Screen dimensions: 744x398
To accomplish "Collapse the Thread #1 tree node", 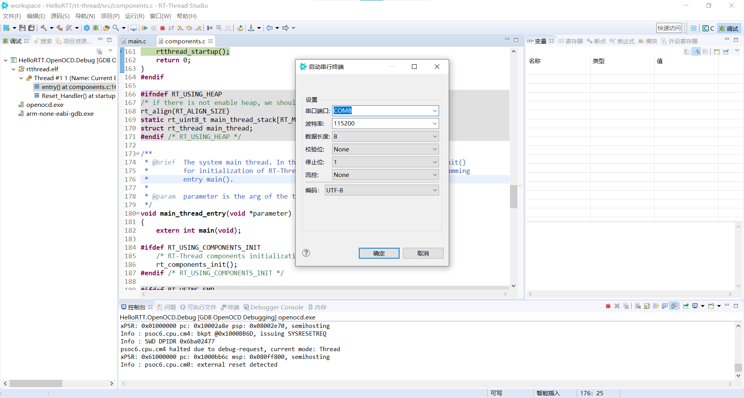I will [x=21, y=78].
